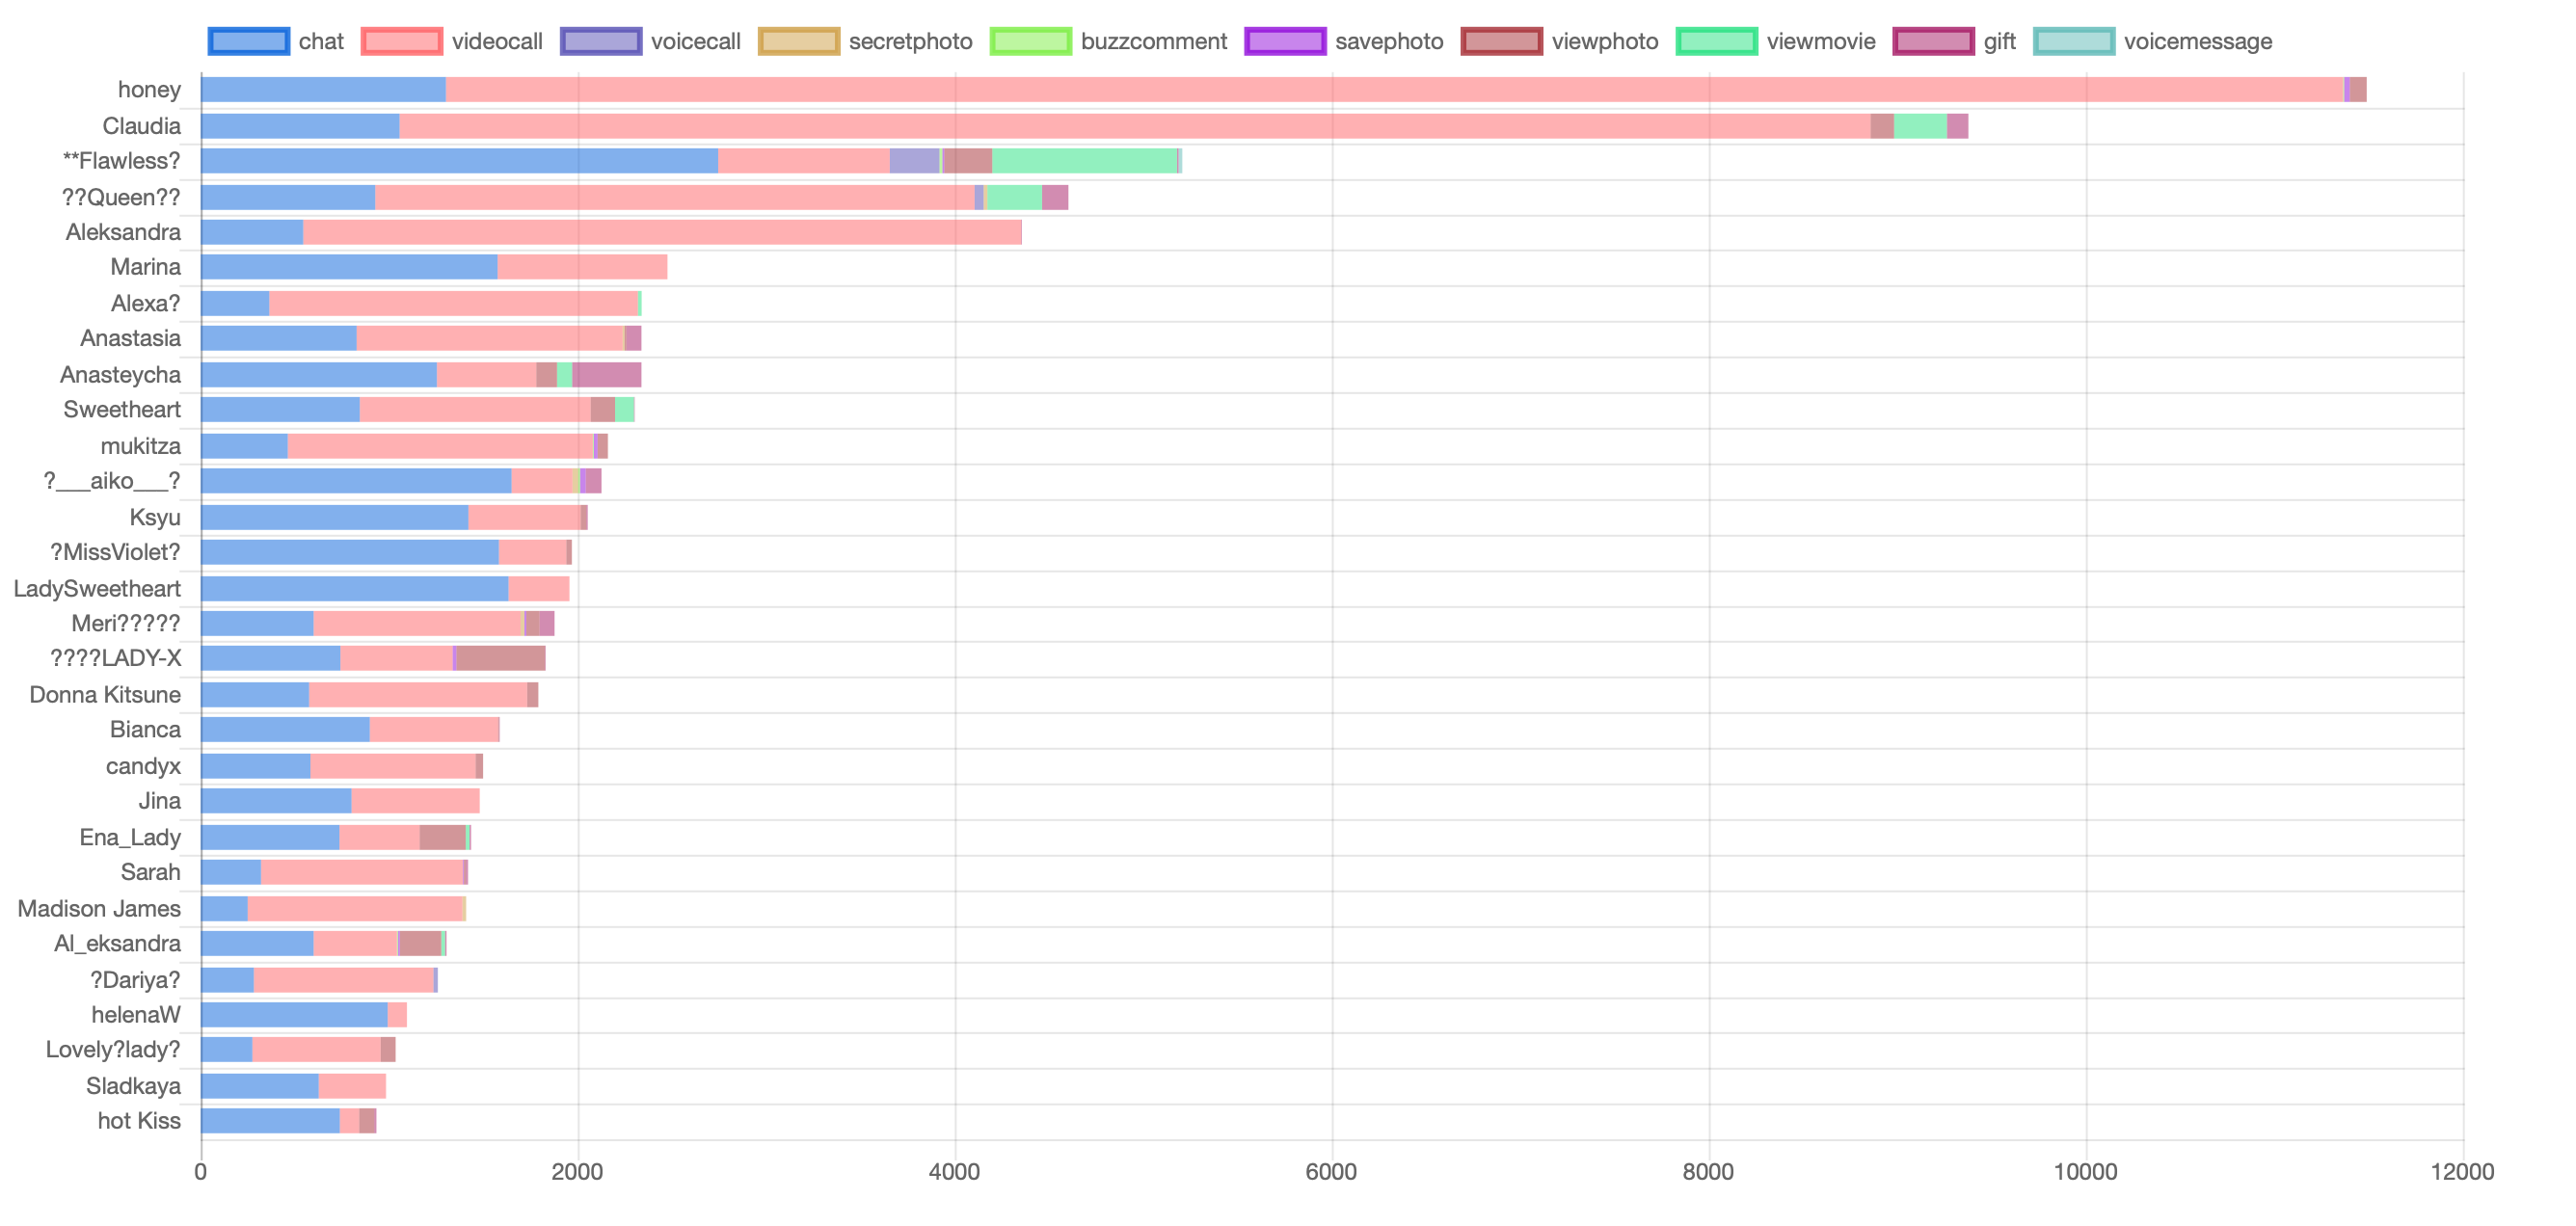Viewport: 2576px width, 1226px height.
Task: Click the honey chat bar segment
Action: pos(324,90)
